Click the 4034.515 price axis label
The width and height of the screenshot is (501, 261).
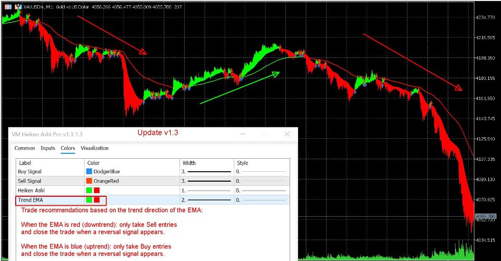coord(485,240)
